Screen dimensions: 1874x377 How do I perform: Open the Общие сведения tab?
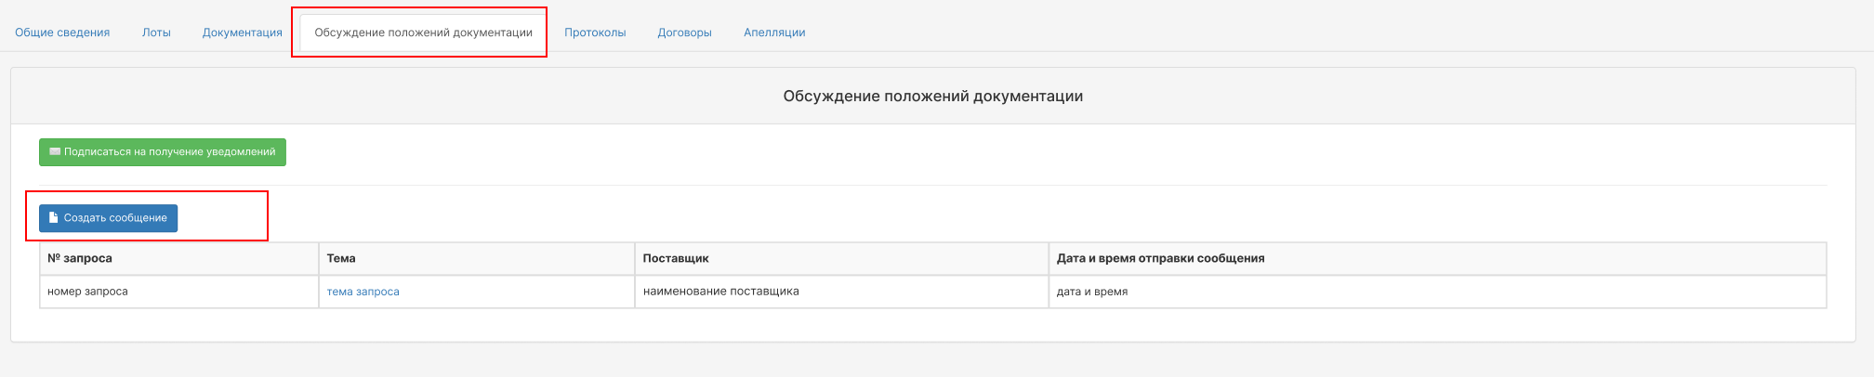[x=62, y=32]
